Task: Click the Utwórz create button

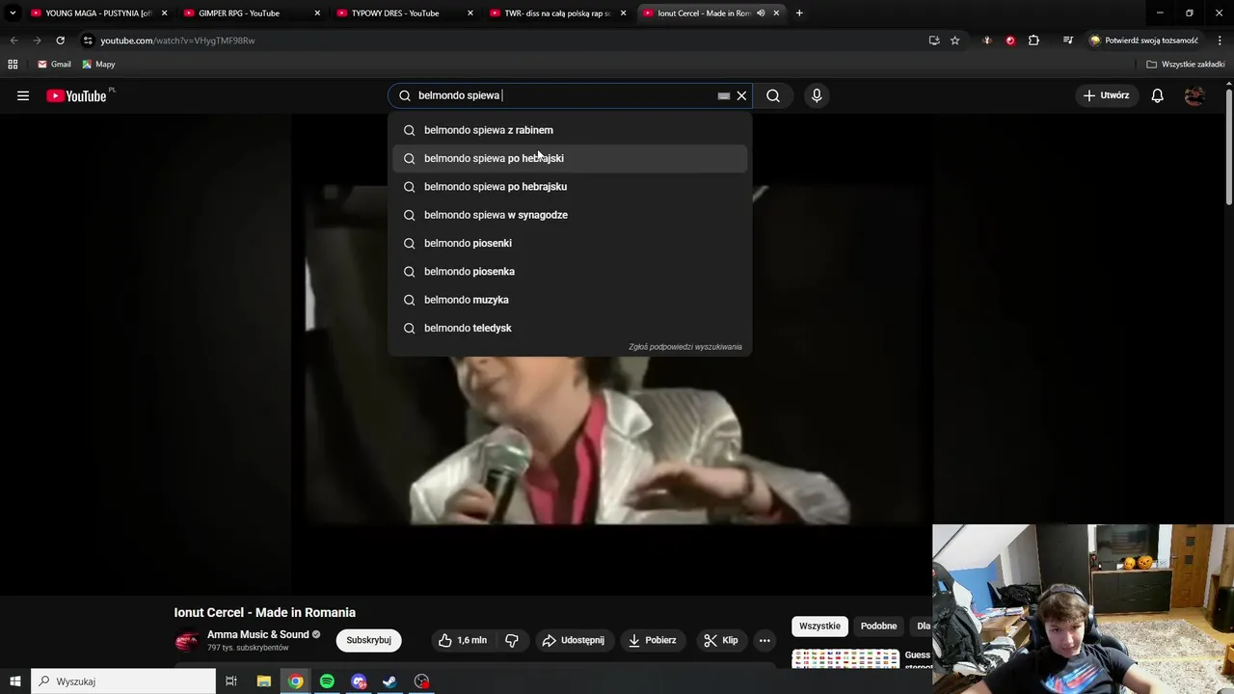Action: pos(1106,95)
